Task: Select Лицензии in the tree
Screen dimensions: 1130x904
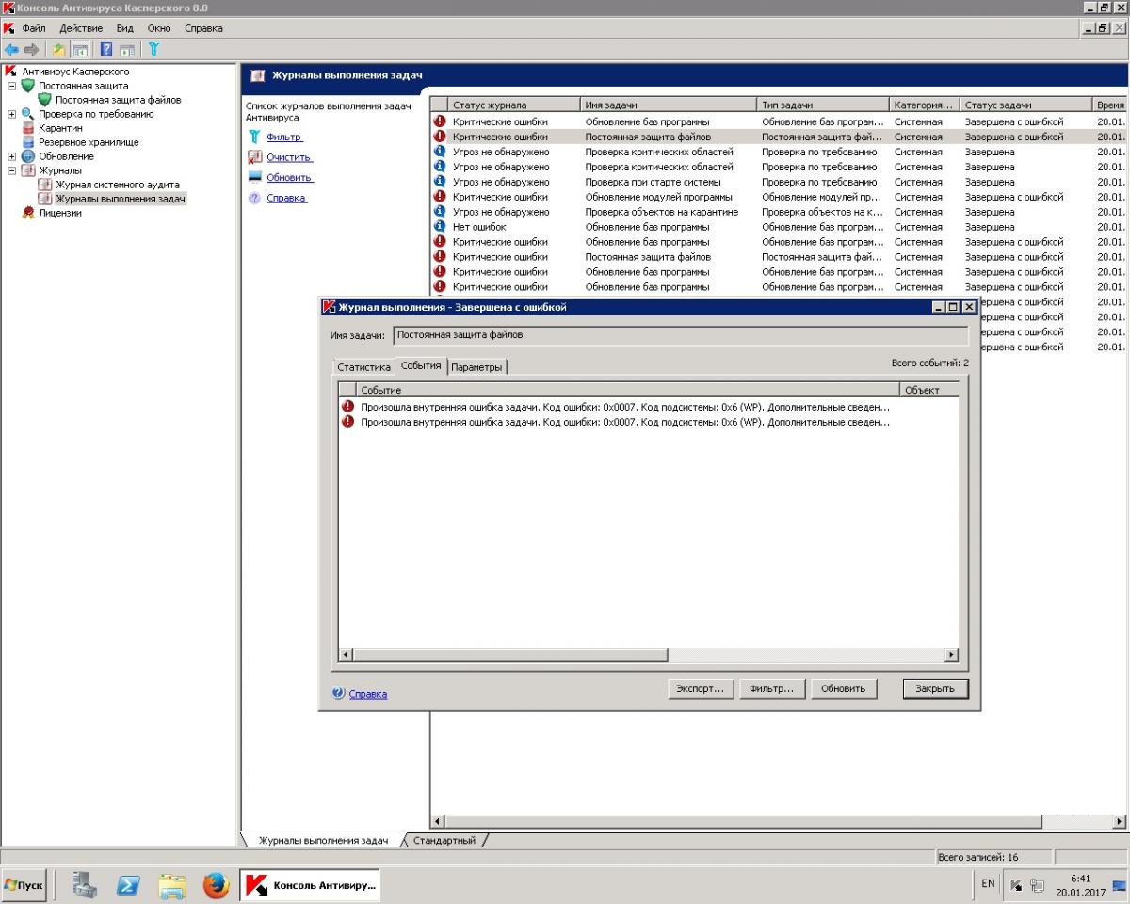Action: 59,213
